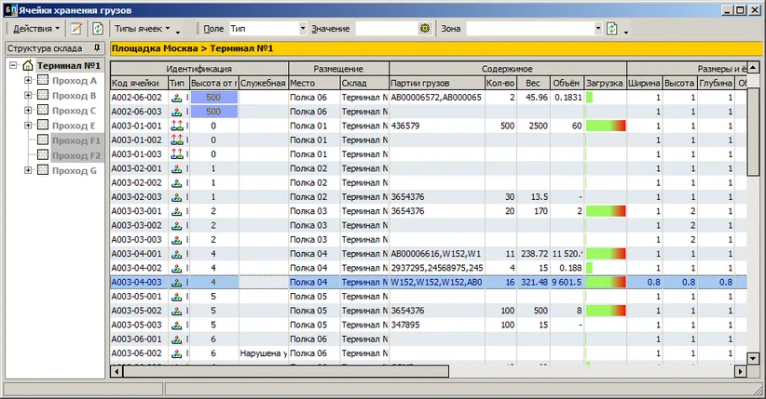Sort by the Код ячейки column header
This screenshot has width=766, height=399.
(x=138, y=83)
